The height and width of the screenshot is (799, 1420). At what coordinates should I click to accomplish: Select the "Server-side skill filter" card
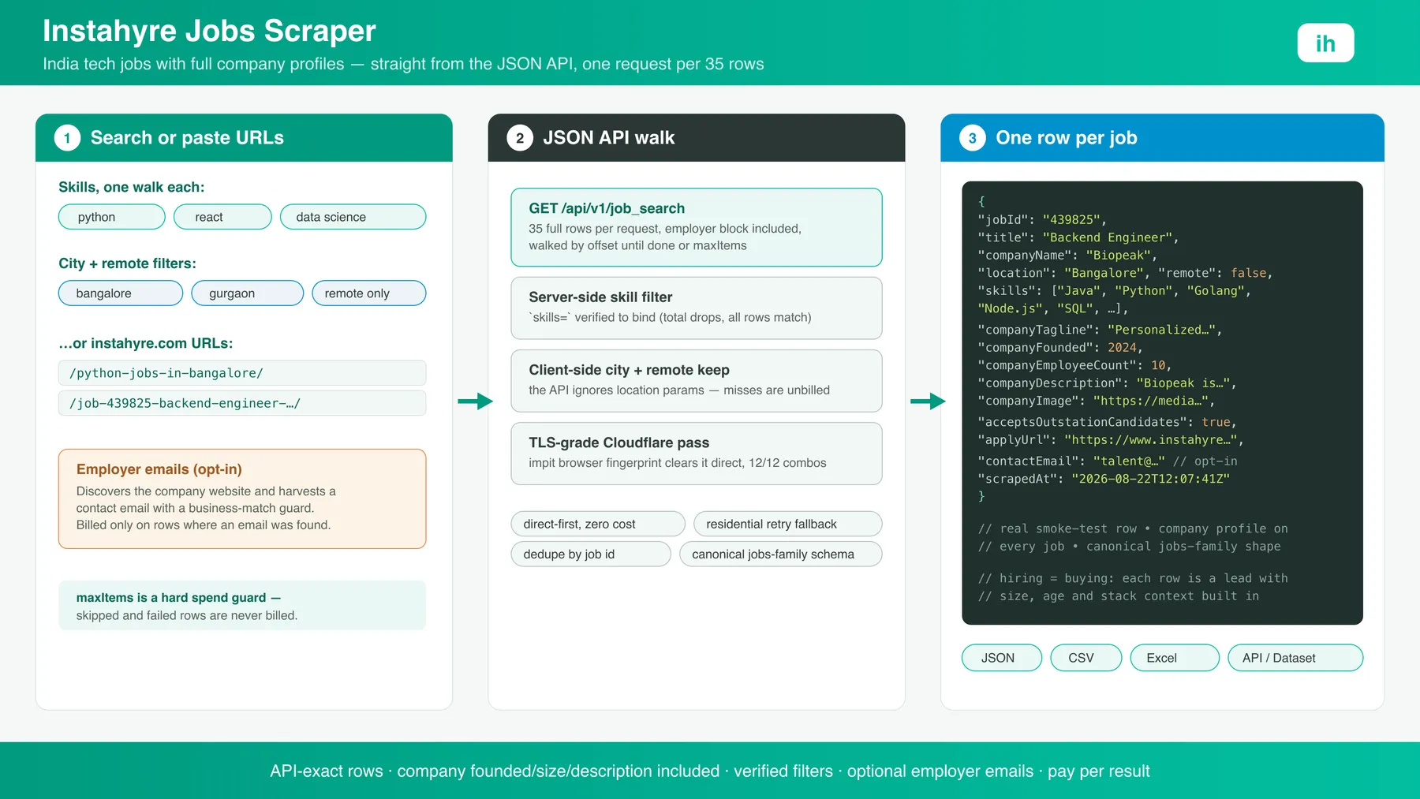[697, 308]
